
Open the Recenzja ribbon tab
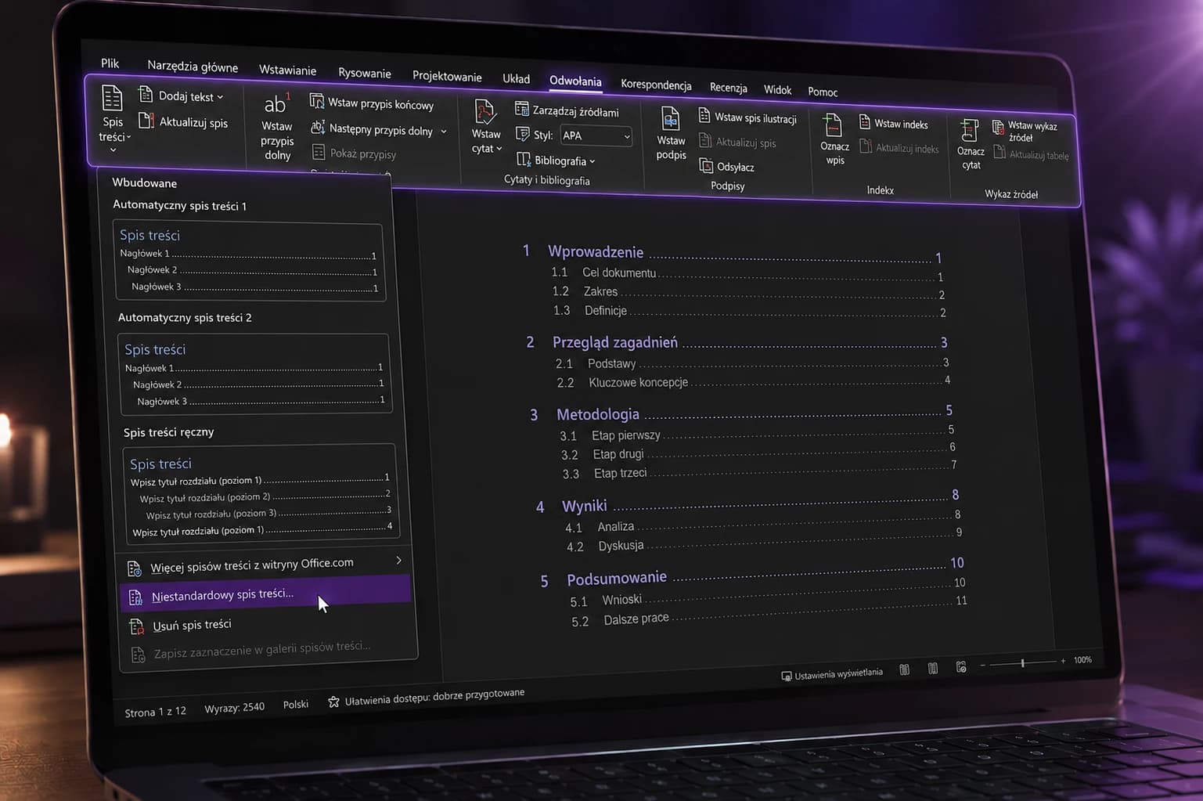pos(728,87)
